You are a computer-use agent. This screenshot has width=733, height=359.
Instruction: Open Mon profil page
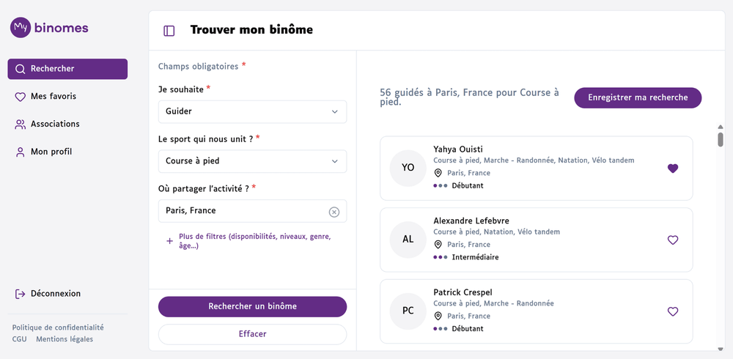(51, 152)
